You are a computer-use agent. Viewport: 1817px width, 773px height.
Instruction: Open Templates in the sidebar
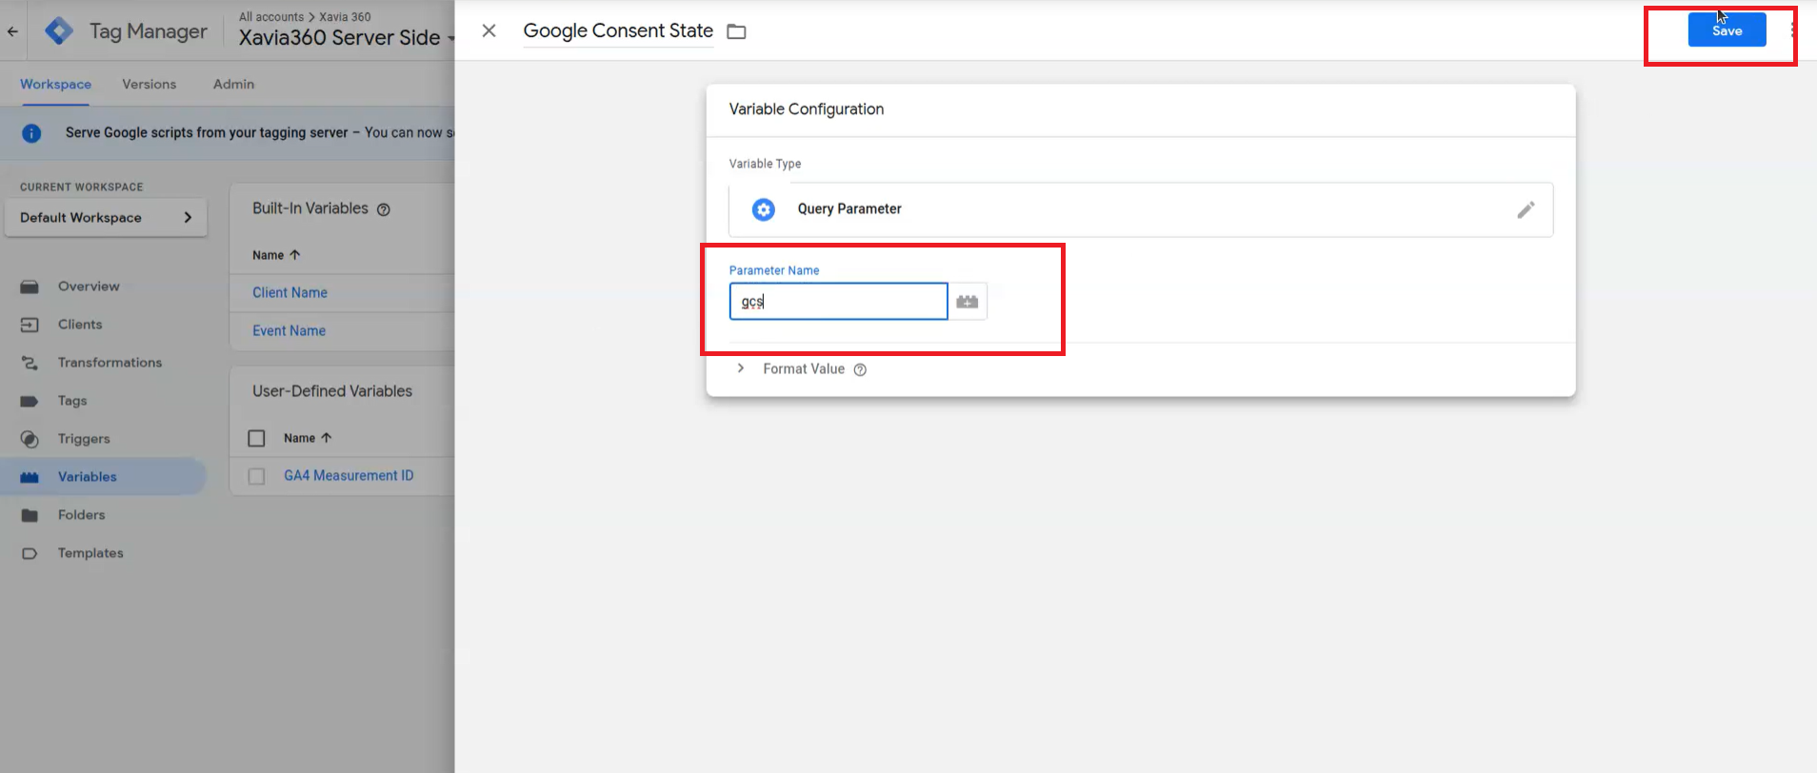pos(90,553)
